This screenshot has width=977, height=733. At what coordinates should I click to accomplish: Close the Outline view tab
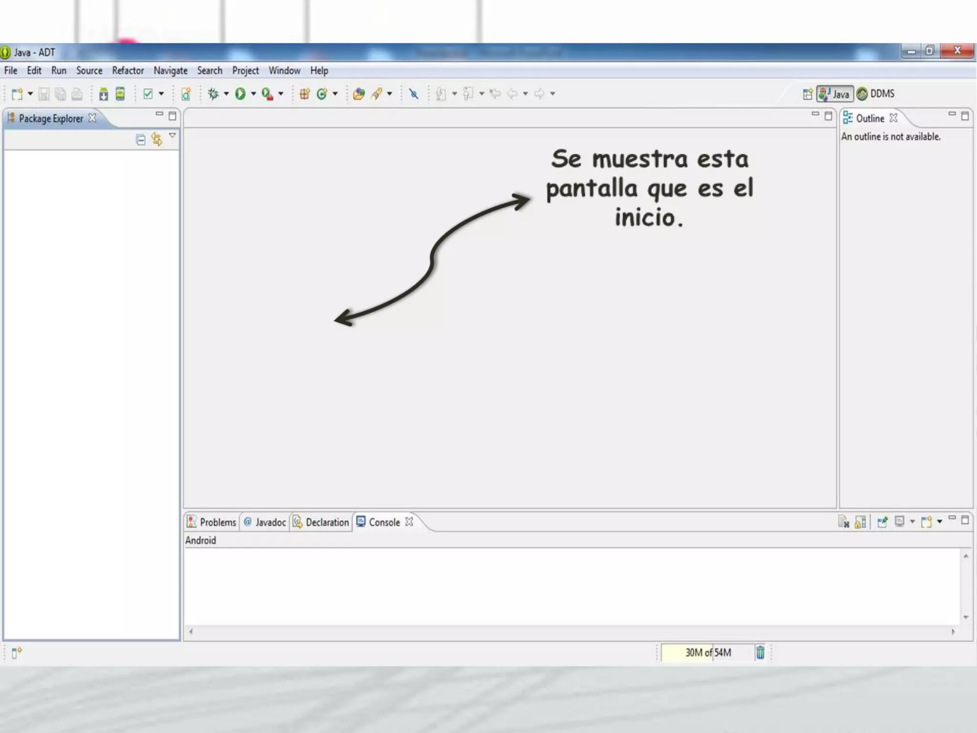(894, 118)
